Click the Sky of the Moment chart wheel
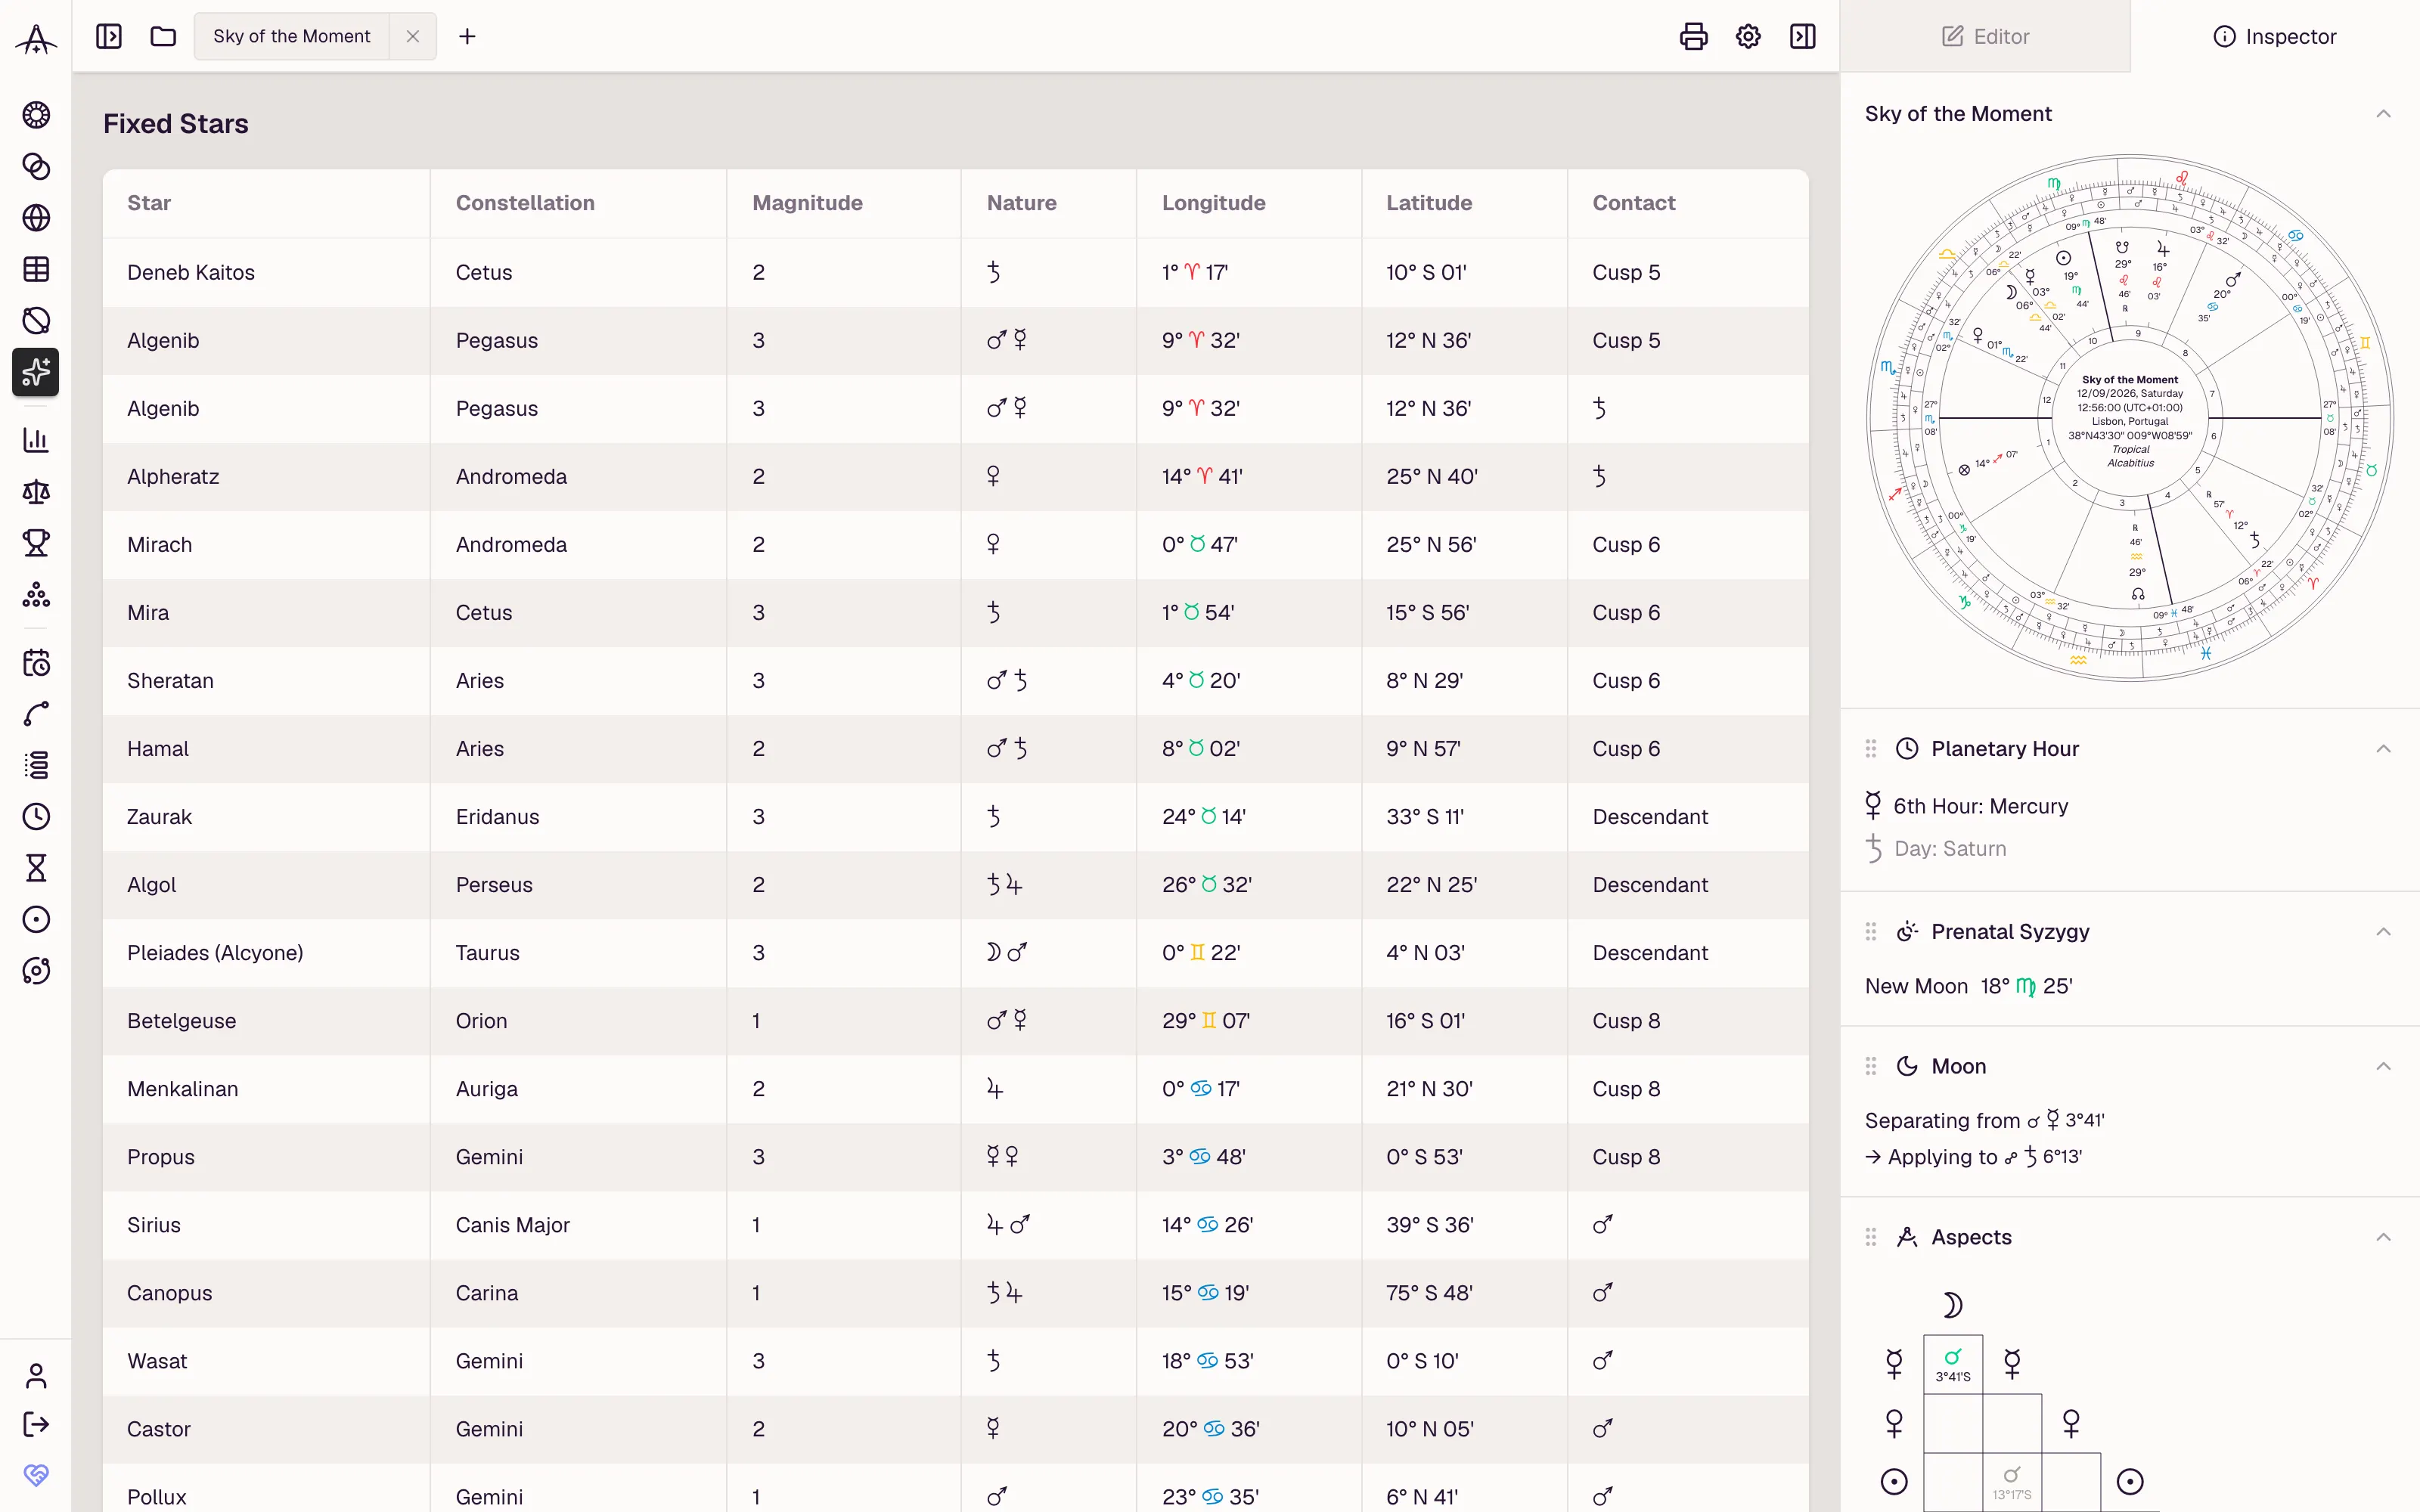The width and height of the screenshot is (2420, 1512). point(2130,418)
